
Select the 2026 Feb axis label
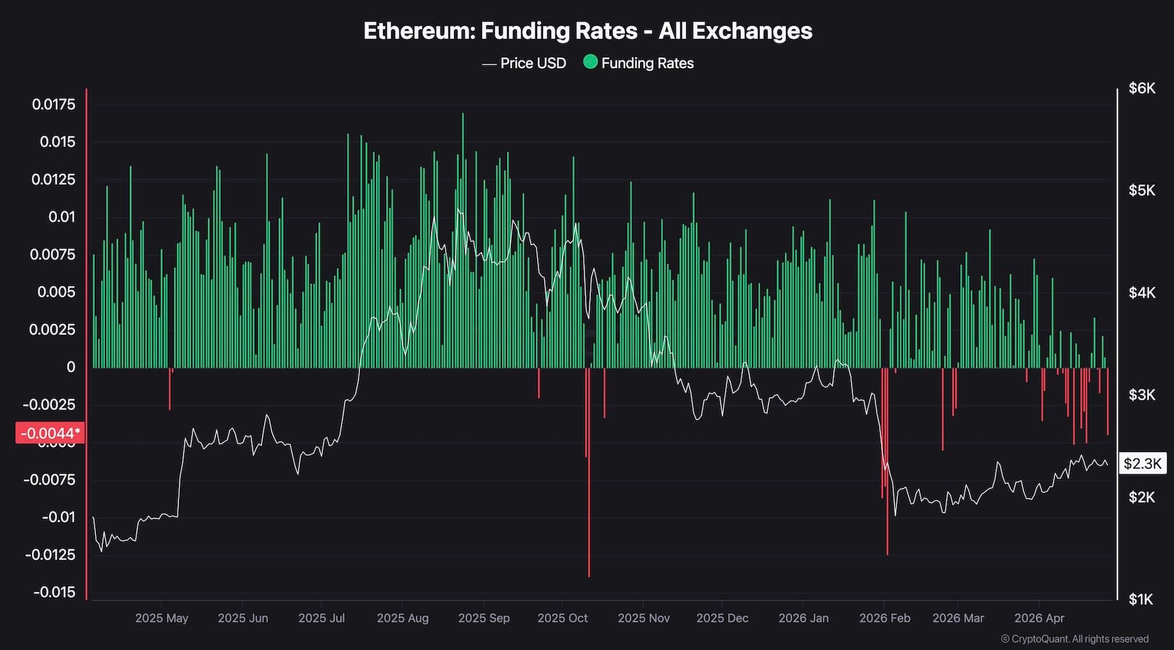tap(884, 618)
